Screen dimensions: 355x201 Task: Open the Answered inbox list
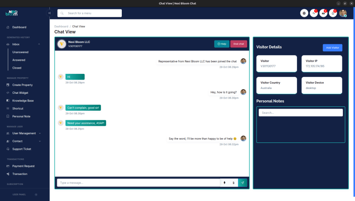19,60
